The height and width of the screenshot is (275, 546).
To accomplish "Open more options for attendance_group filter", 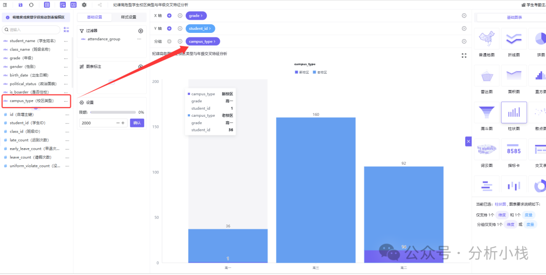I will tap(140, 39).
